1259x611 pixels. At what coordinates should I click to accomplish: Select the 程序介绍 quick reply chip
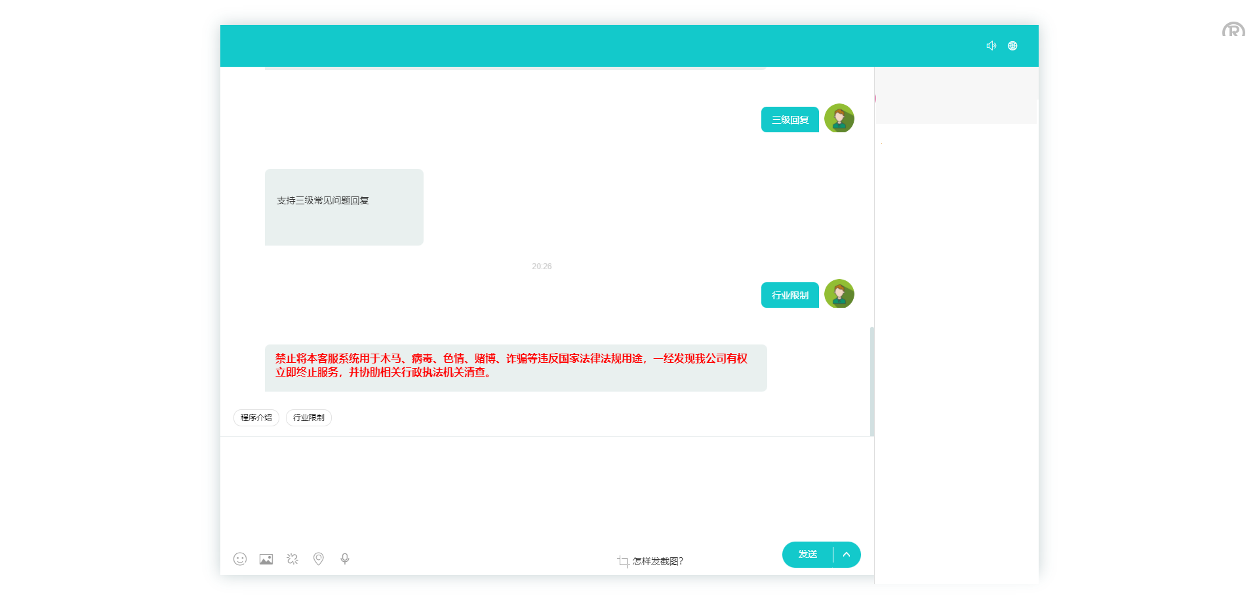(x=256, y=418)
